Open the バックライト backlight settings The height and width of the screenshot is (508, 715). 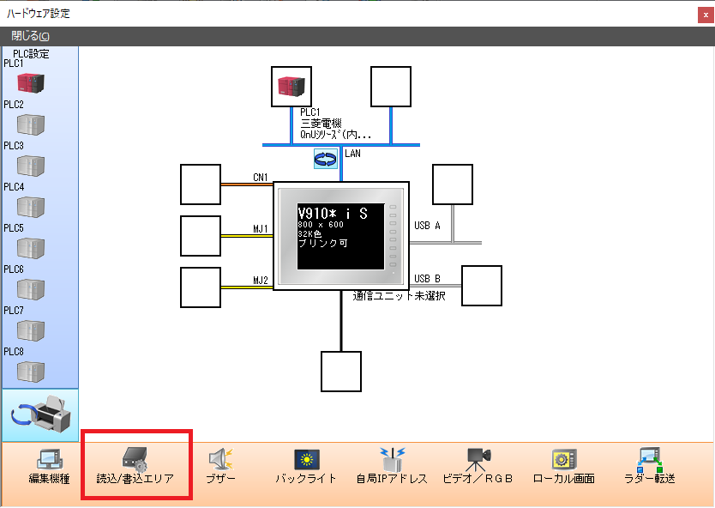(306, 466)
